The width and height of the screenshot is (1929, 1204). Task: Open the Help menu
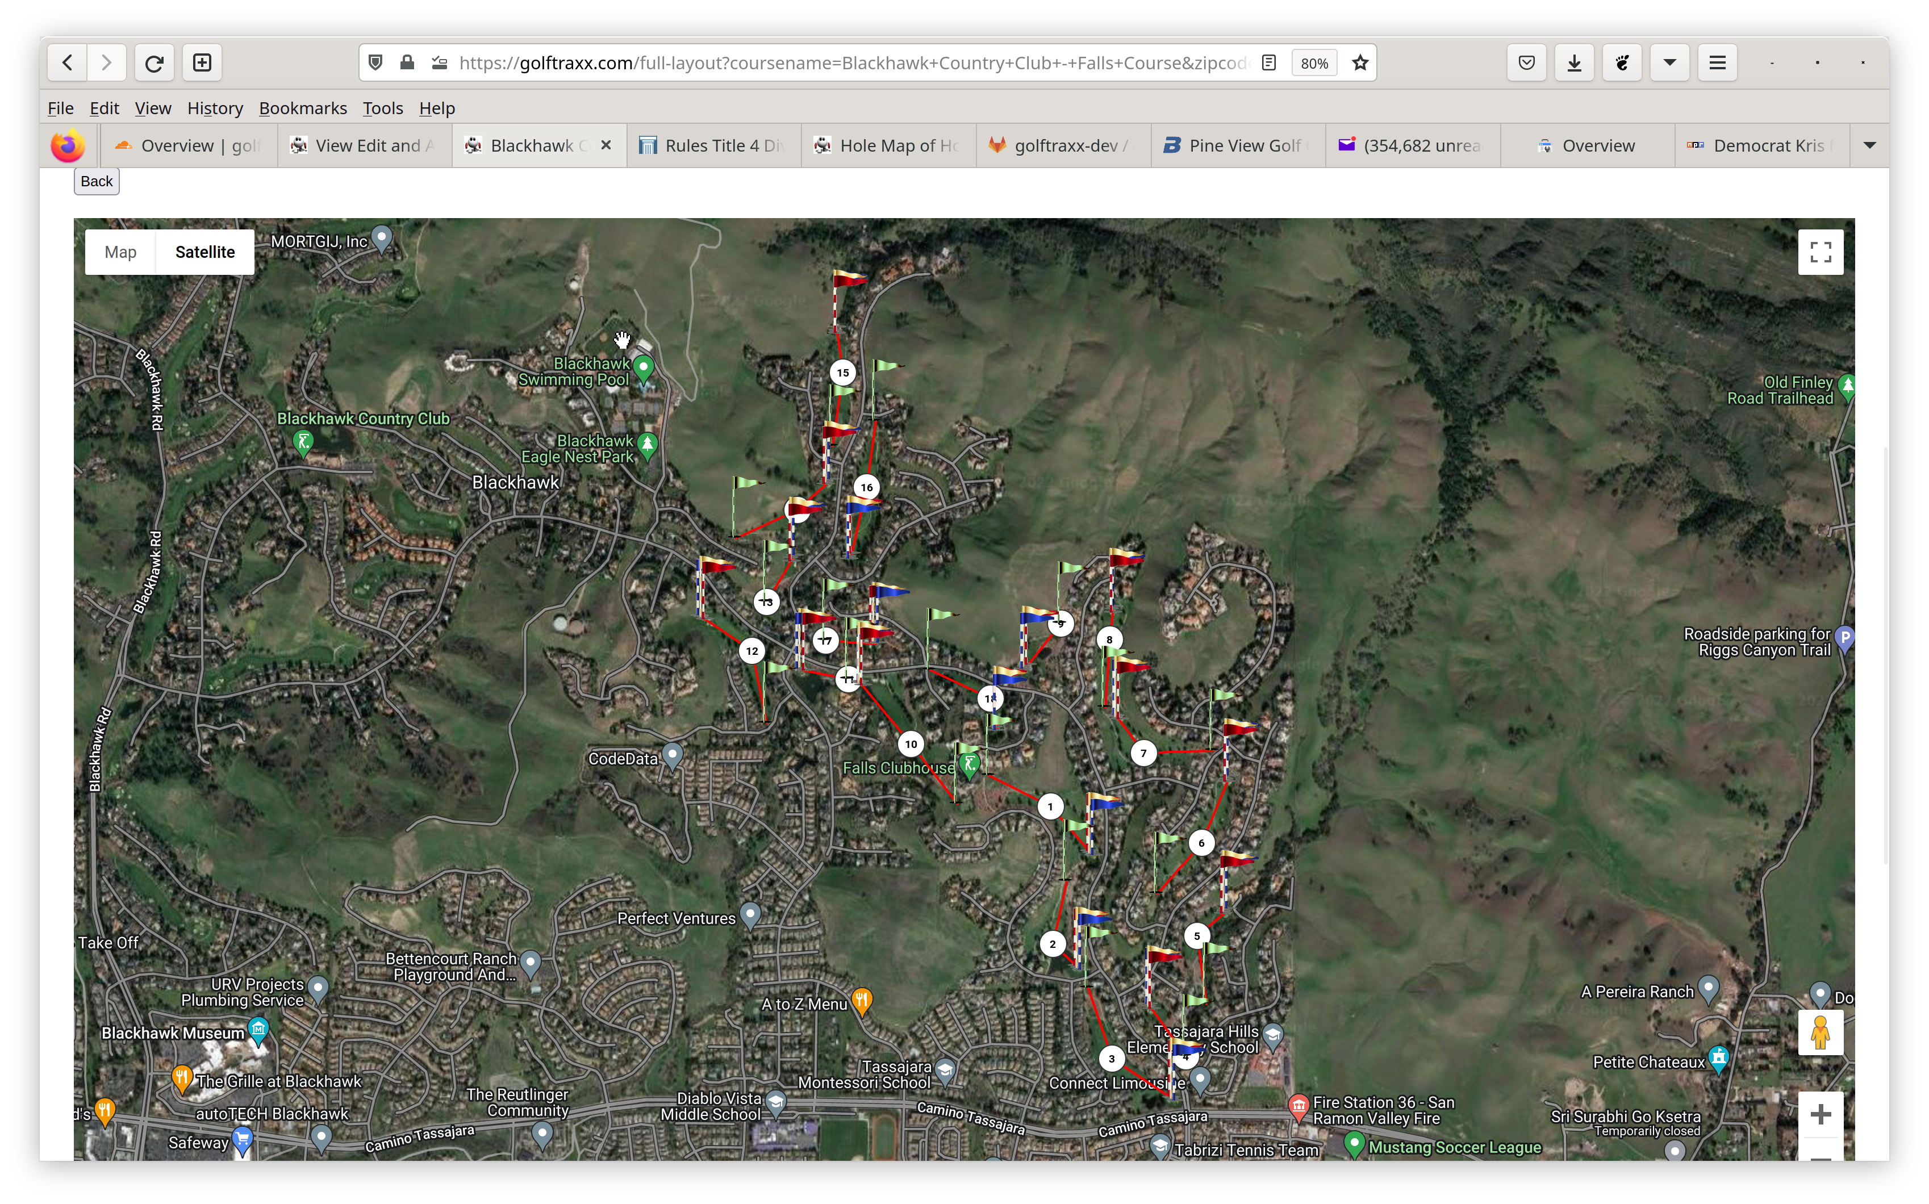pyautogui.click(x=436, y=108)
